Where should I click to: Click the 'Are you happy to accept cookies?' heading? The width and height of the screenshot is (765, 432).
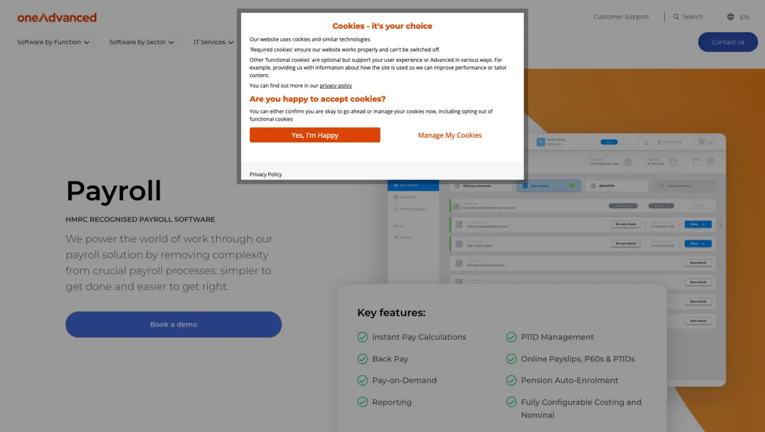tap(317, 99)
